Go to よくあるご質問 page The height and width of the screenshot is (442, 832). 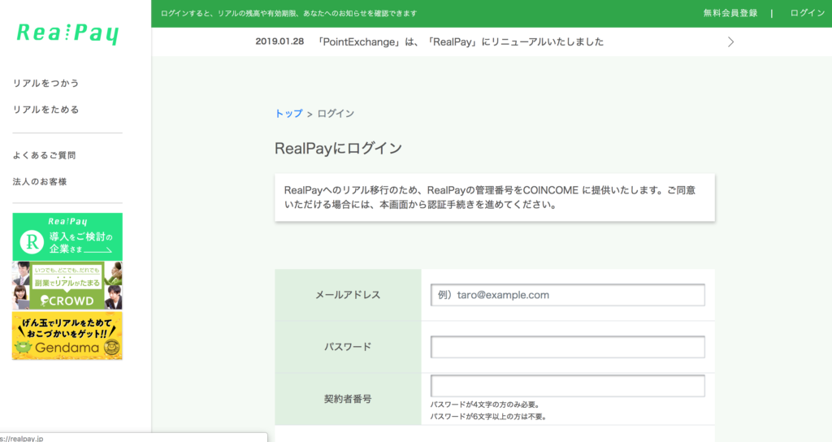coord(44,155)
